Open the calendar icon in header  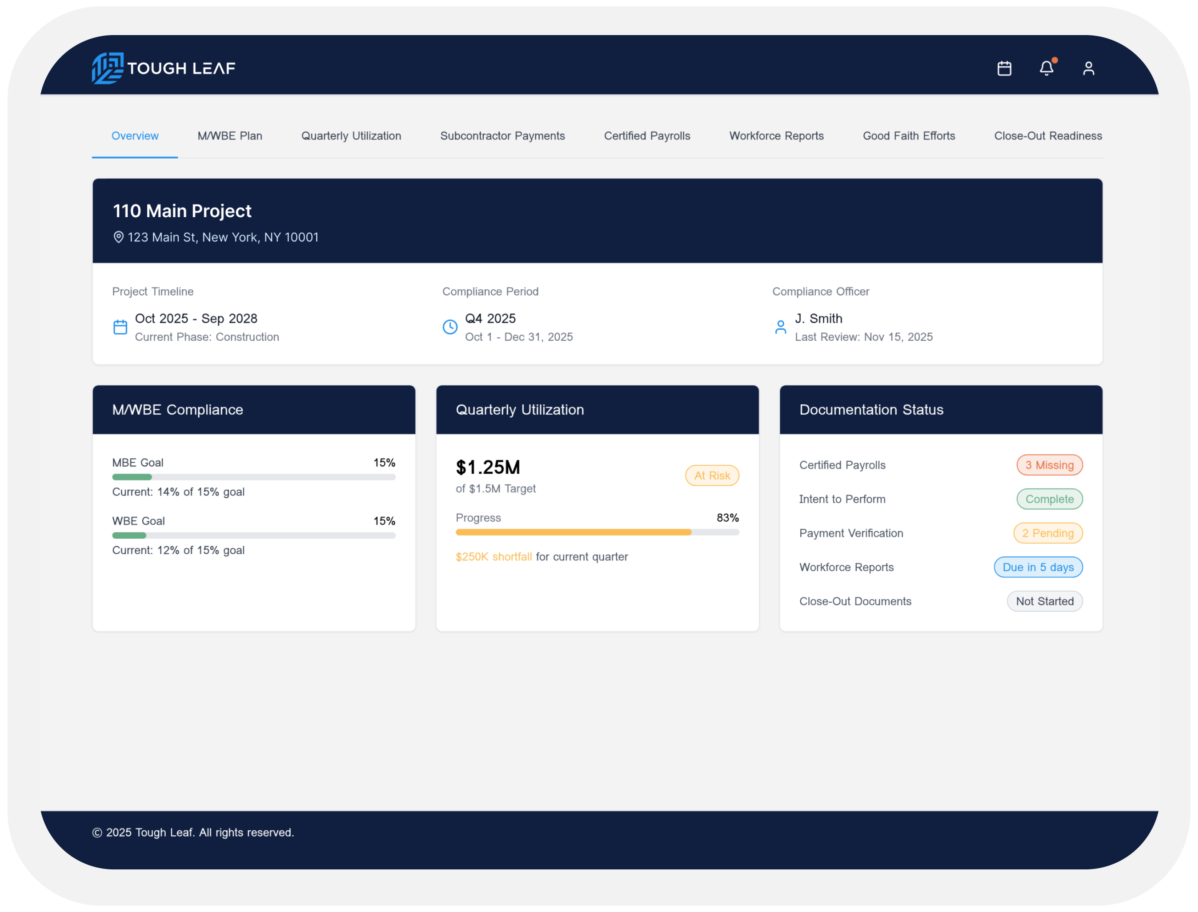point(1004,68)
